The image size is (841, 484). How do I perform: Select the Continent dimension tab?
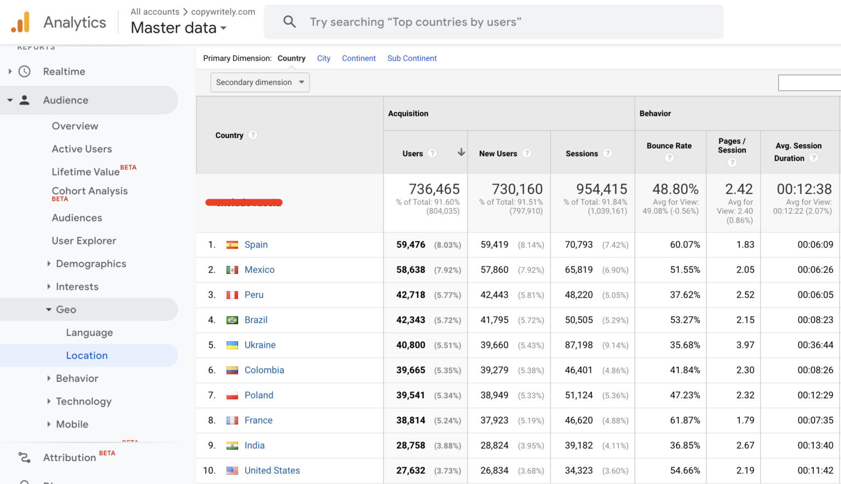tap(359, 58)
